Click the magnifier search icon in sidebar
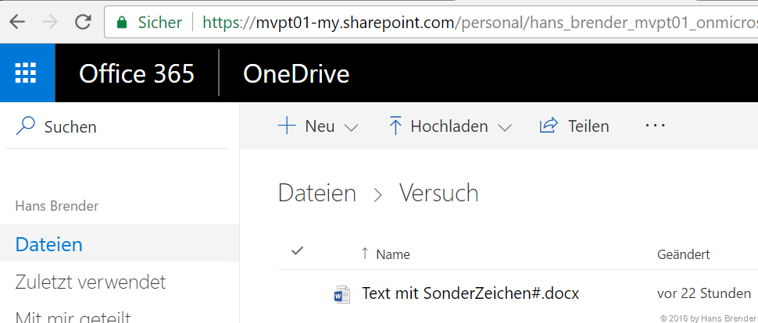 [26, 126]
